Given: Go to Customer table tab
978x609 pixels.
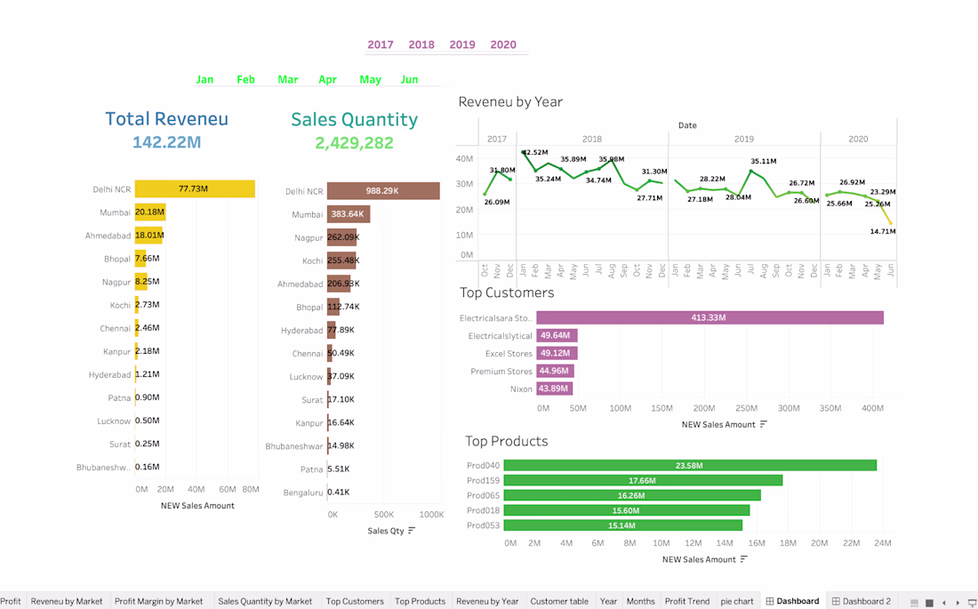Looking at the screenshot, I should click(559, 602).
